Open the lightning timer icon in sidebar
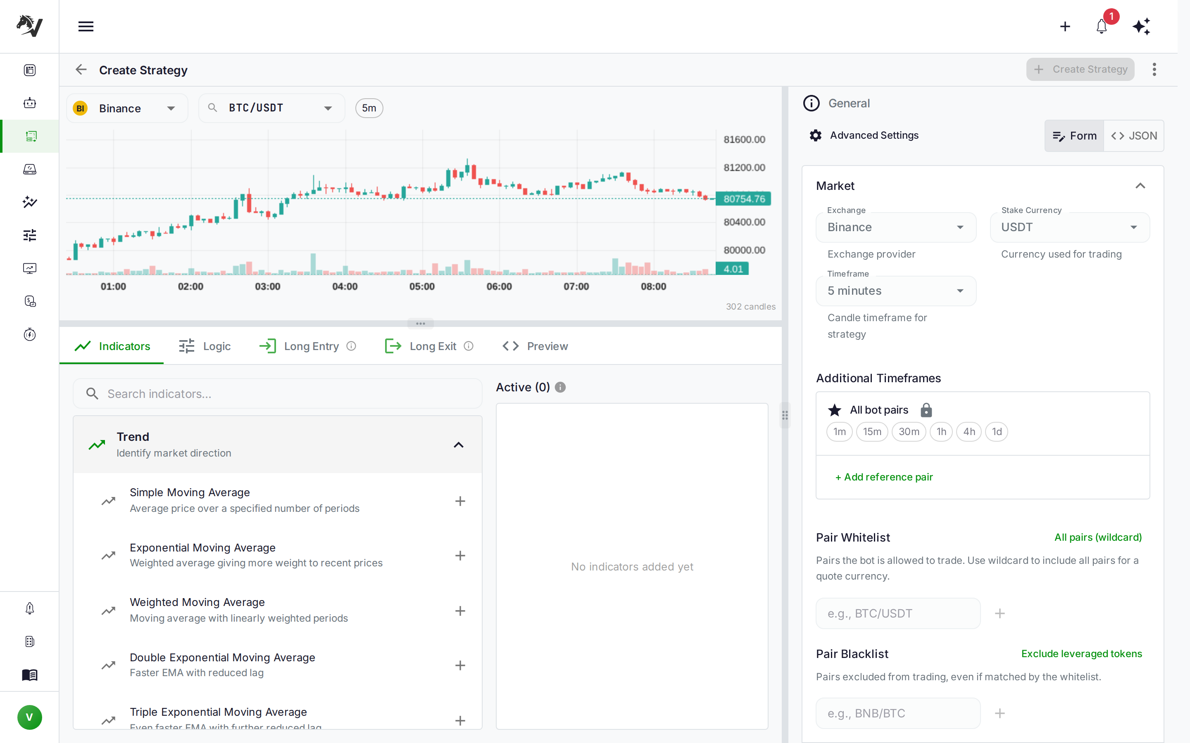Image resolution: width=1190 pixels, height=743 pixels. [x=29, y=335]
